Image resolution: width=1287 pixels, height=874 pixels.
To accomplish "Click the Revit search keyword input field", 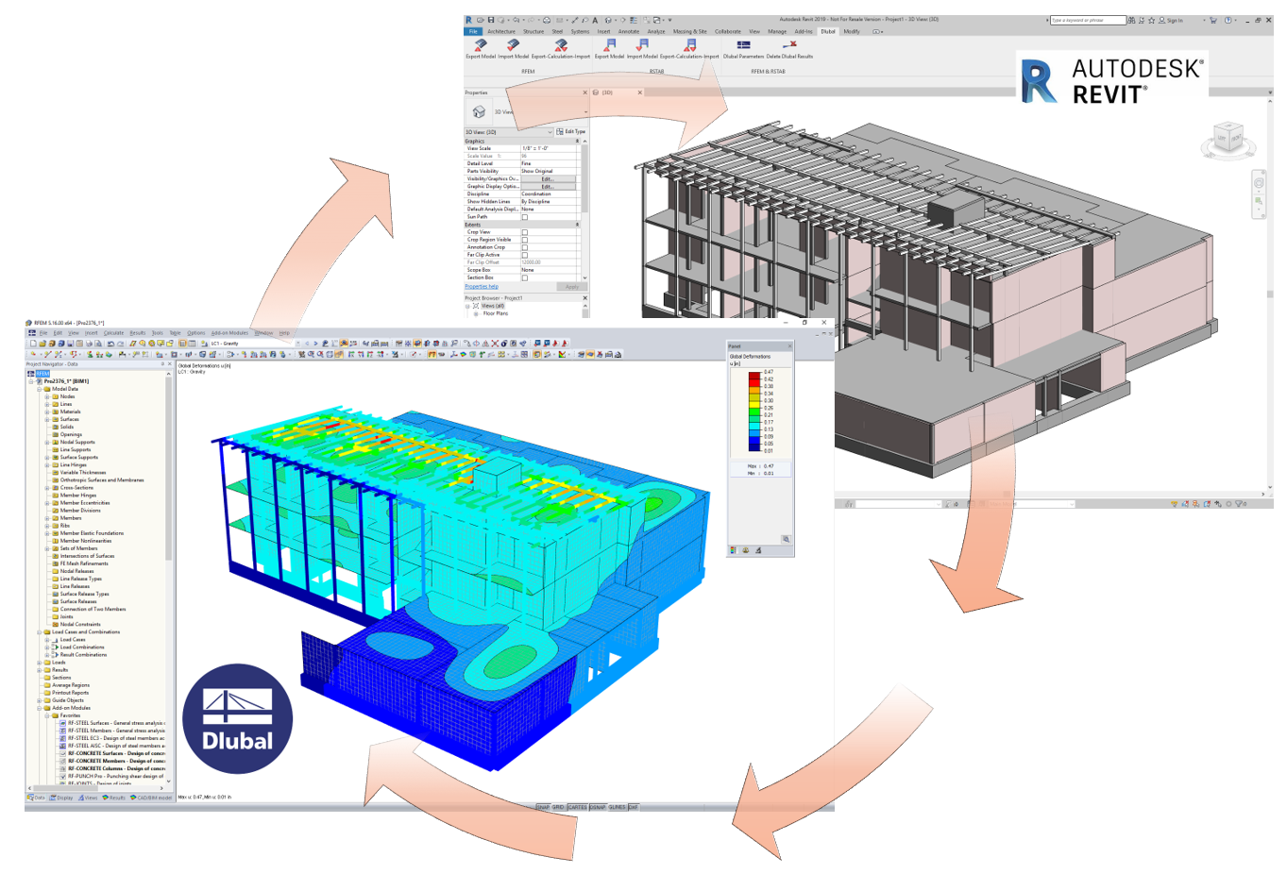I will [x=1088, y=20].
